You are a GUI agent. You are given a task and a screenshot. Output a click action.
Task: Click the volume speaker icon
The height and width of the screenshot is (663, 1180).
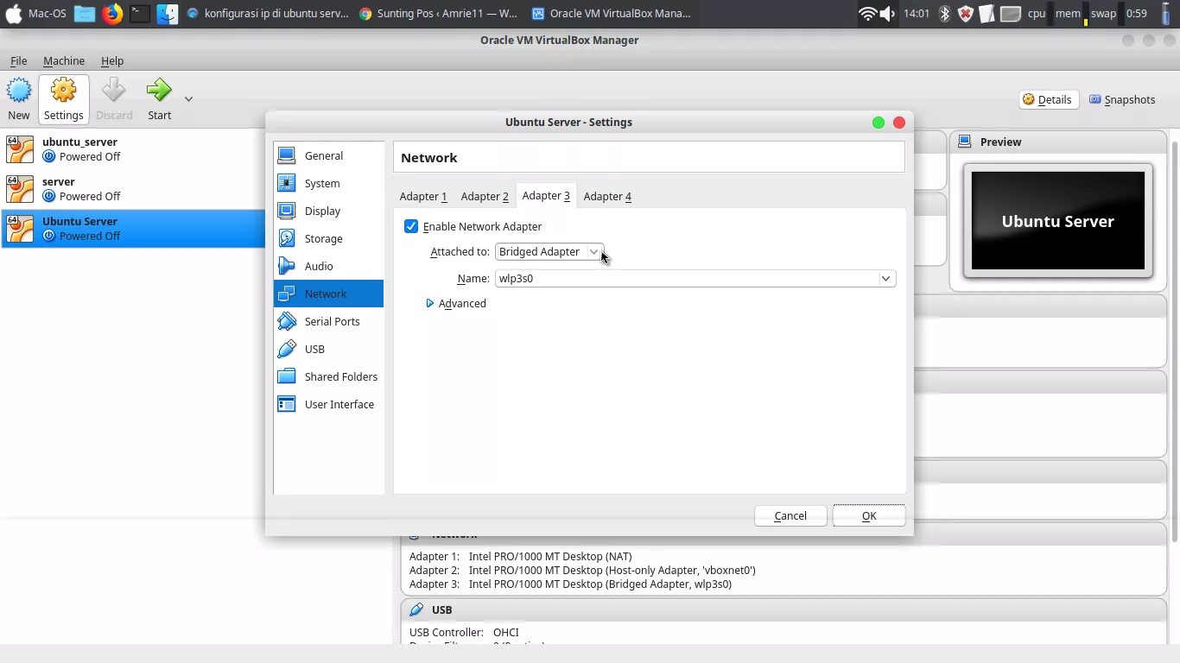tap(887, 13)
